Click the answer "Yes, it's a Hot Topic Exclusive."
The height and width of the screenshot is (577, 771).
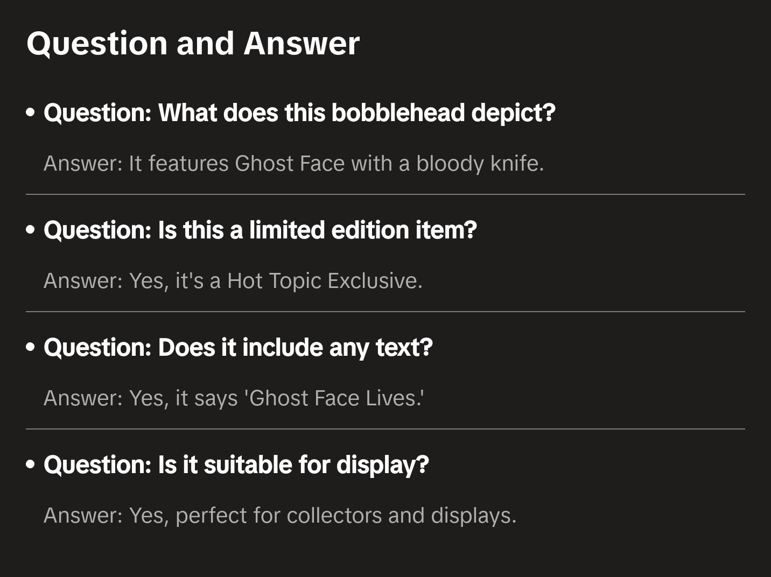[x=233, y=280]
